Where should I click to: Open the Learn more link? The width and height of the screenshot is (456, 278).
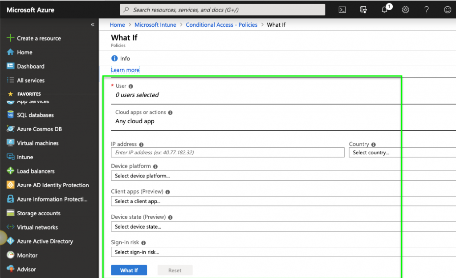tap(125, 70)
